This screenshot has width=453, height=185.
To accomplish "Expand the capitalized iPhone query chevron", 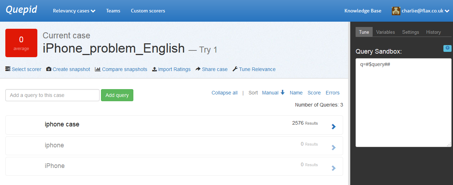I will 334,168.
